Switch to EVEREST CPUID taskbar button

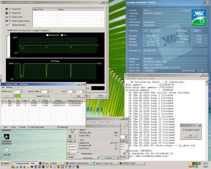(x=132, y=163)
